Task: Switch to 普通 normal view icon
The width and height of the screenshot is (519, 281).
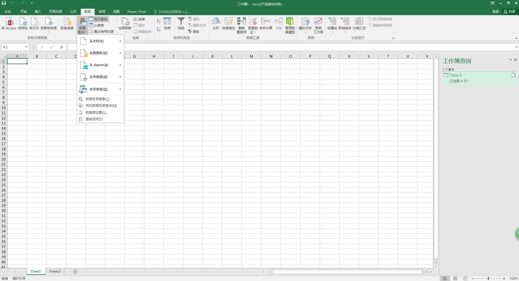Action: click(445, 279)
